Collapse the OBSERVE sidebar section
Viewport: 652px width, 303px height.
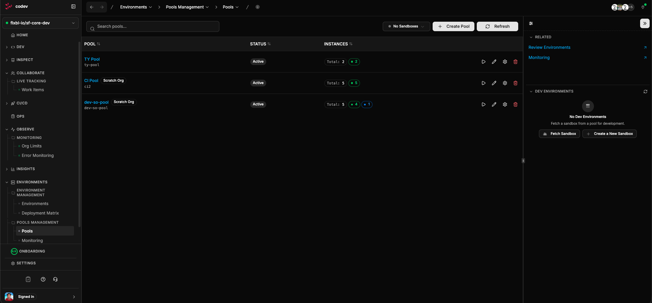click(7, 129)
